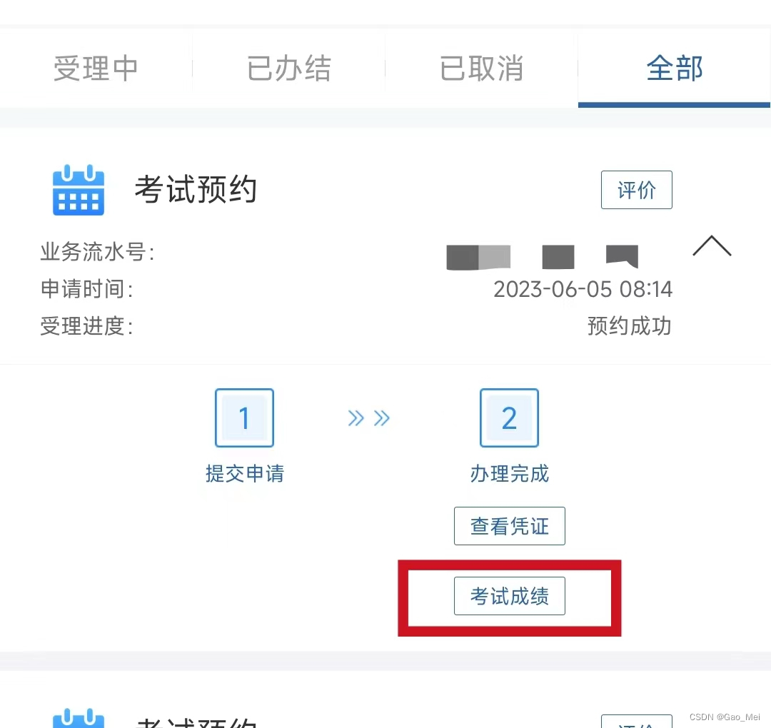This screenshot has height=728, width=771.
Task: Click the 评价 button in the first card
Action: click(x=636, y=190)
